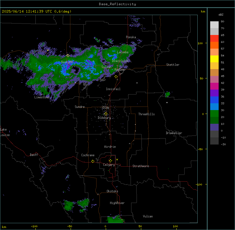Click the Stettler city label
Viewport: 235px width, 230px height.
pos(173,65)
